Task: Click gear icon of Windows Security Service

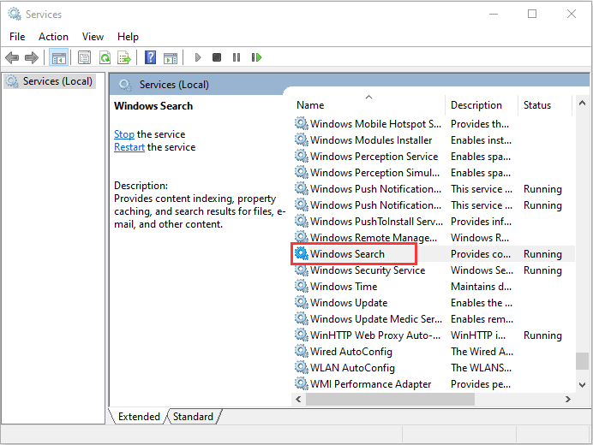Action: tap(302, 270)
